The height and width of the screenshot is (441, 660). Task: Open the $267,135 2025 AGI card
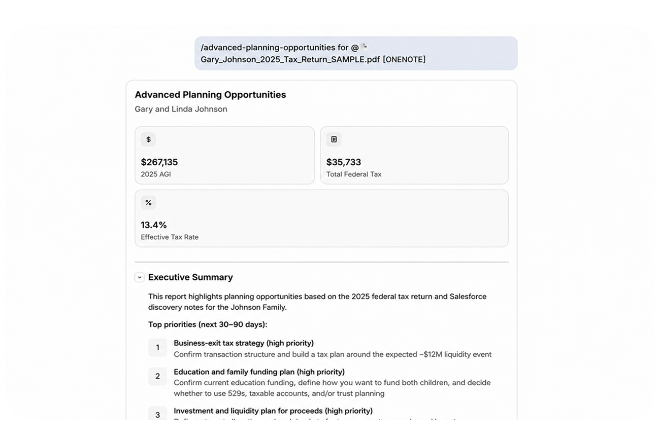coord(224,155)
